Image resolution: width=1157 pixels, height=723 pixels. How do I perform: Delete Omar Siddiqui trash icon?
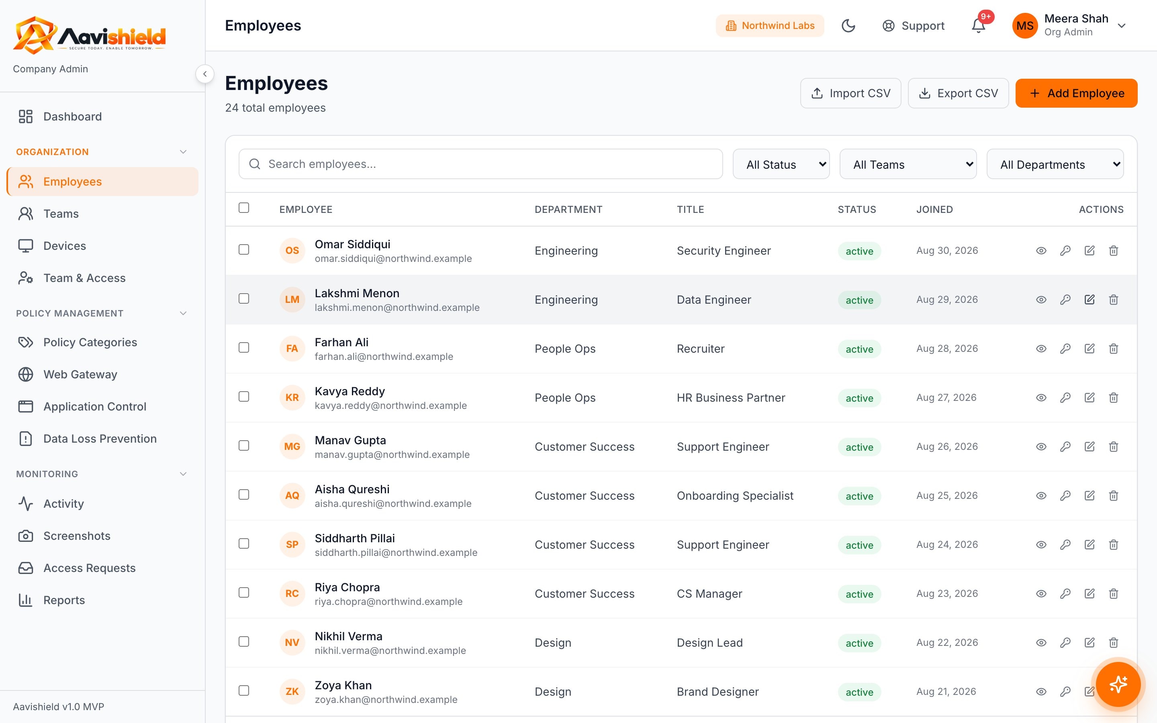click(x=1114, y=251)
